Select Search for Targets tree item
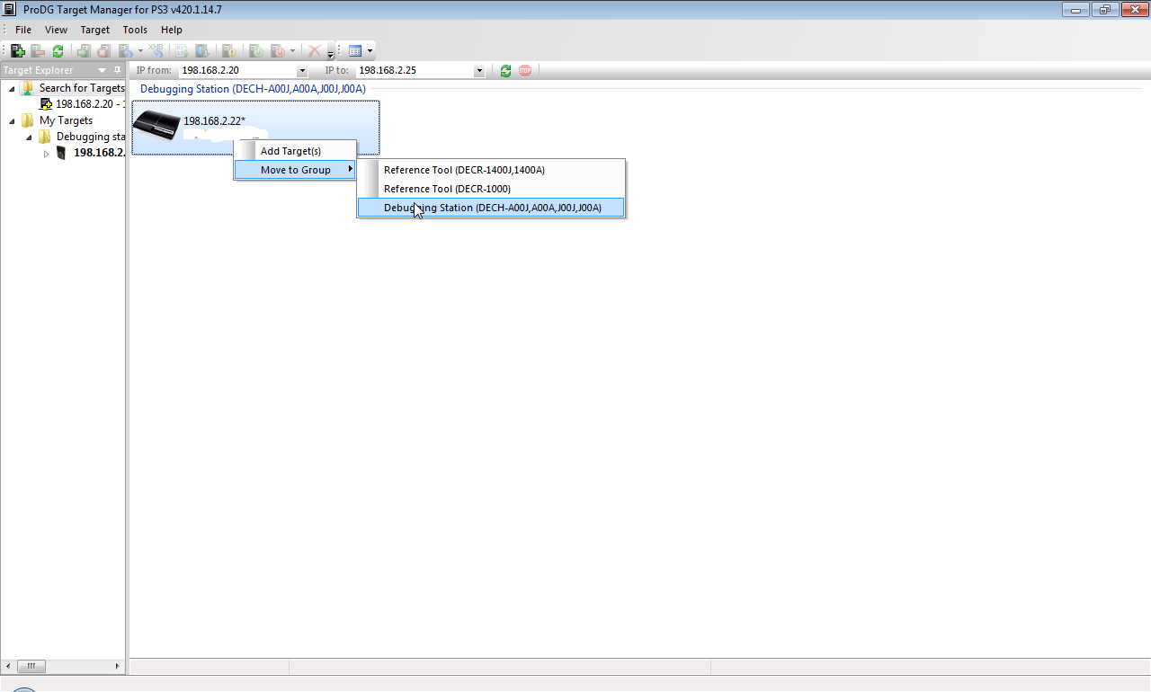The image size is (1151, 692). tap(82, 88)
